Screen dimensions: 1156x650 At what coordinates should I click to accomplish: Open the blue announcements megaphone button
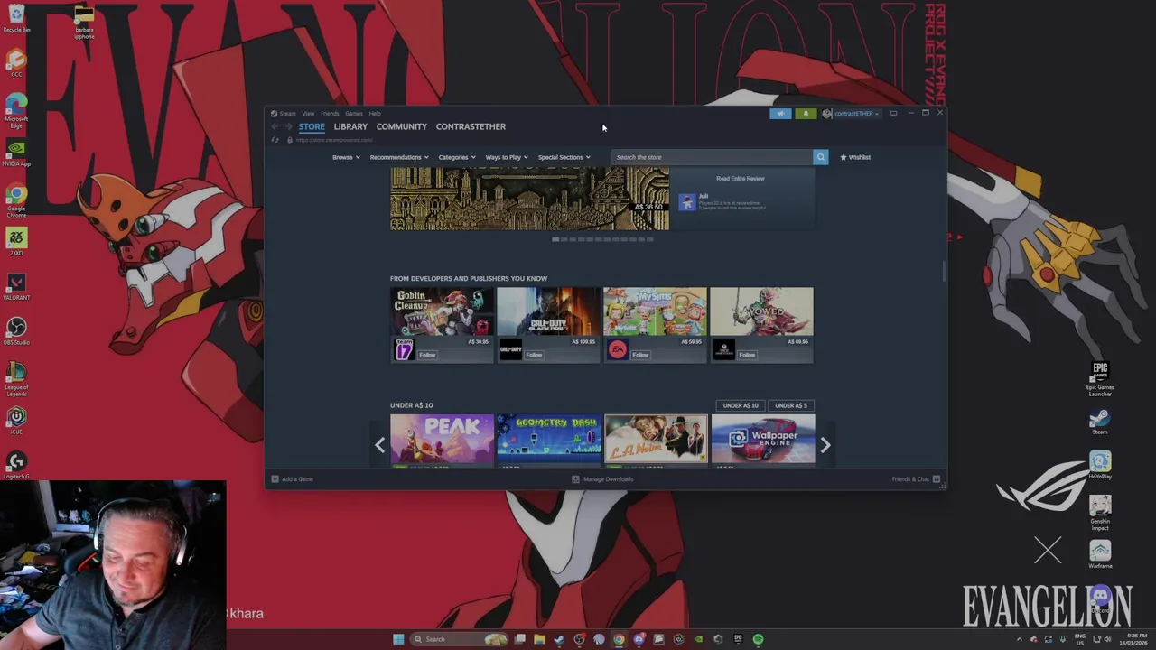[x=780, y=114]
